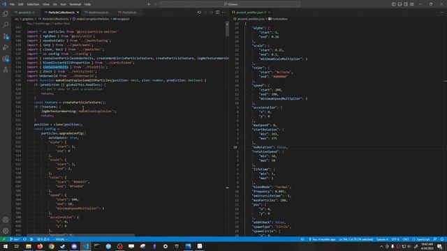Click the Split Editor icon in left group

point(217,13)
